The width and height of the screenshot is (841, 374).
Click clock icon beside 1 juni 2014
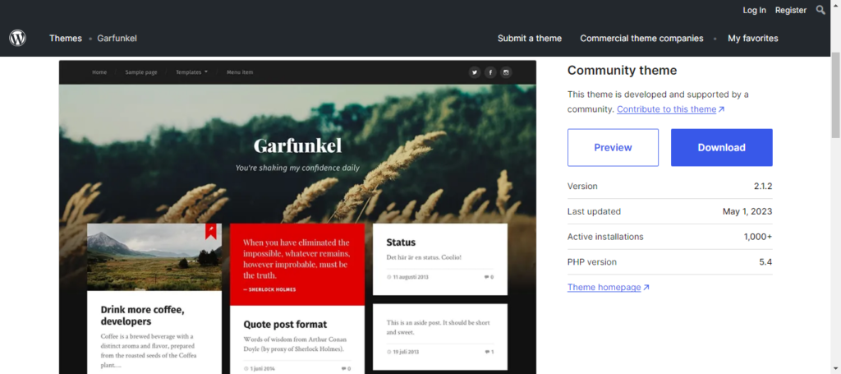tap(246, 368)
